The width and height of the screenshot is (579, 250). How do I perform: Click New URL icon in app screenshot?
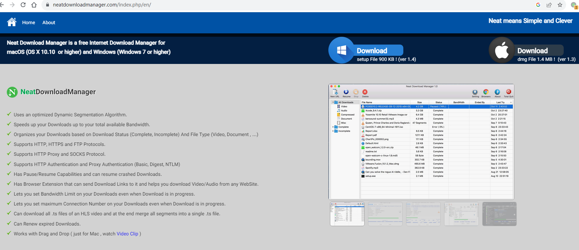coord(335,93)
